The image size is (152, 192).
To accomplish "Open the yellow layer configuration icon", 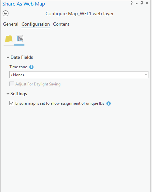I will point(9,39).
